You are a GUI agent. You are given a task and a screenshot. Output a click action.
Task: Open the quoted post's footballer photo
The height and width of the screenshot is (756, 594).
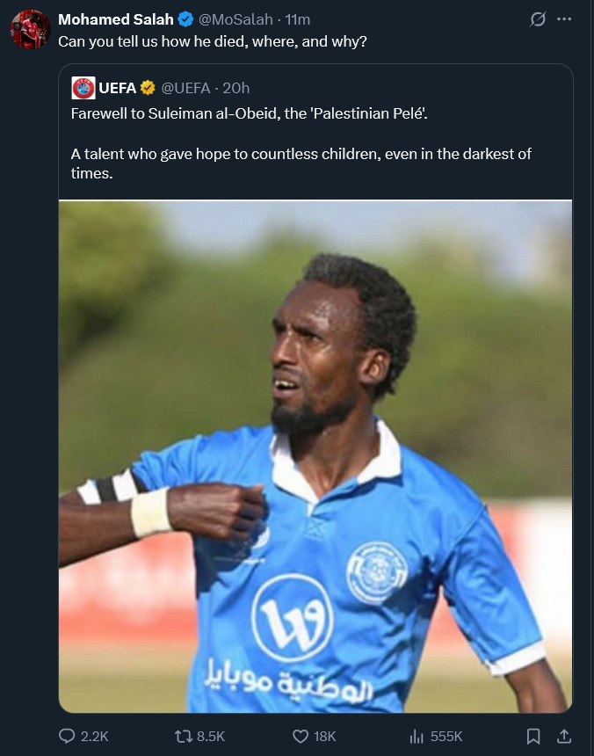[315, 456]
